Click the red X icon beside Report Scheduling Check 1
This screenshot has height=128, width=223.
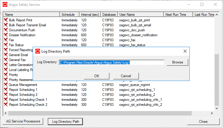(6, 100)
